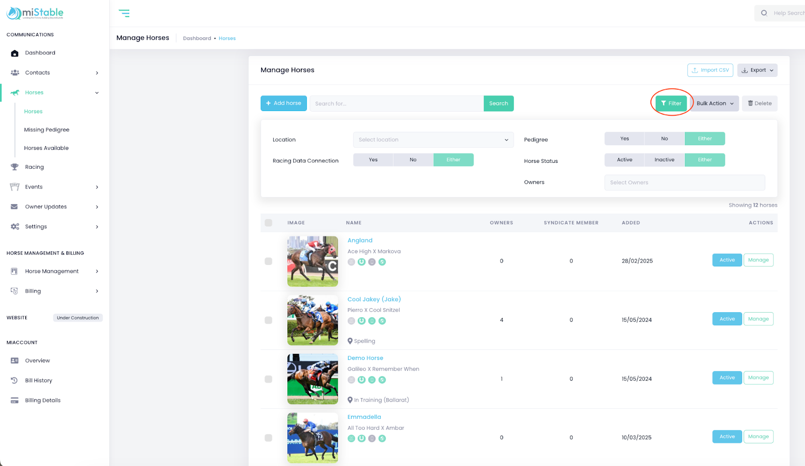Open the Bulk Action dropdown
Screen dimensions: 805x466
[714, 104]
